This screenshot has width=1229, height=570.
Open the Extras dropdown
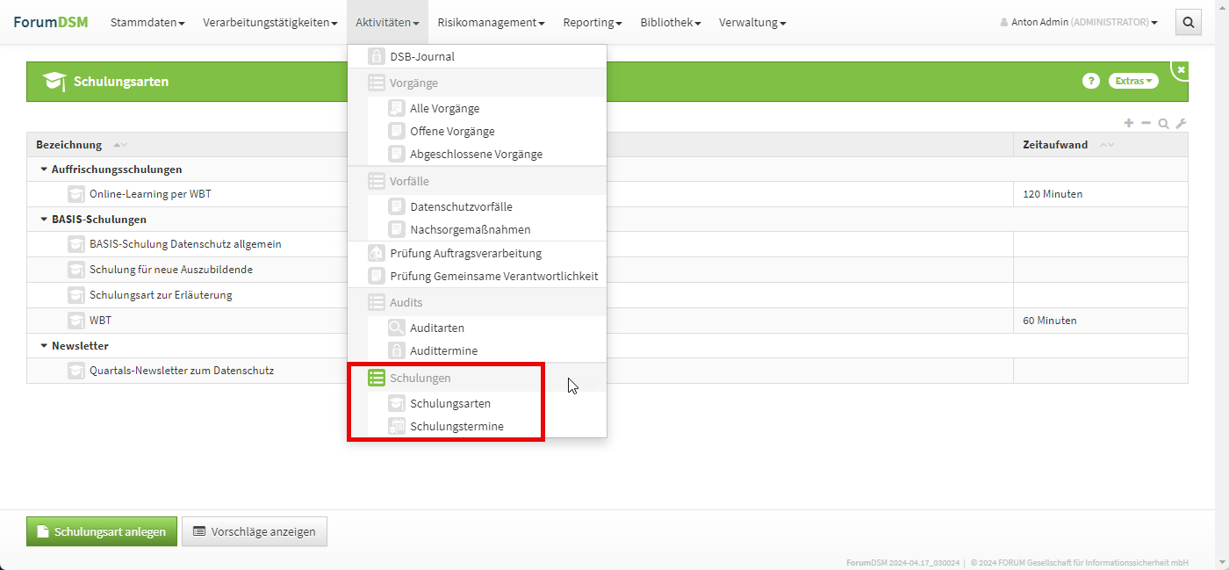[x=1133, y=81]
